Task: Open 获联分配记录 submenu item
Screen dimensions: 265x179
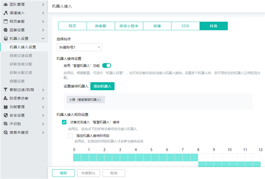Action: pos(24,73)
